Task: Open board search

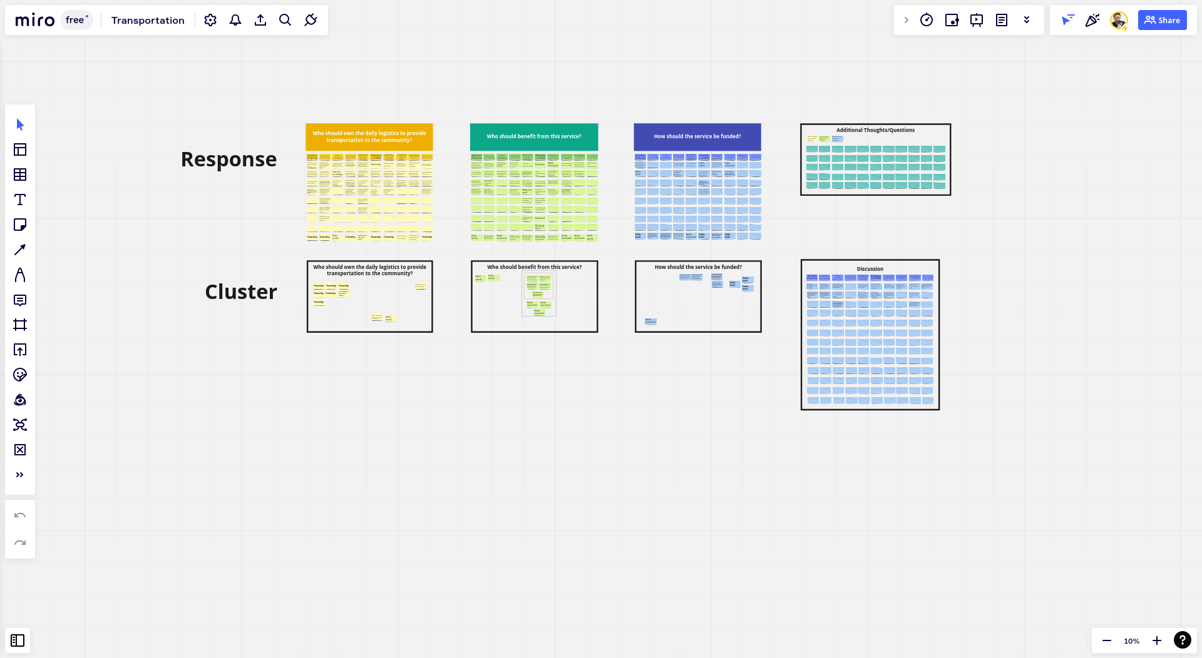Action: coord(285,19)
